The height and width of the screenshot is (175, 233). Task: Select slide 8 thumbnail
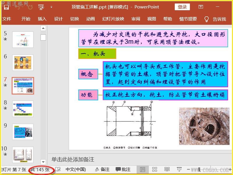(23, 109)
